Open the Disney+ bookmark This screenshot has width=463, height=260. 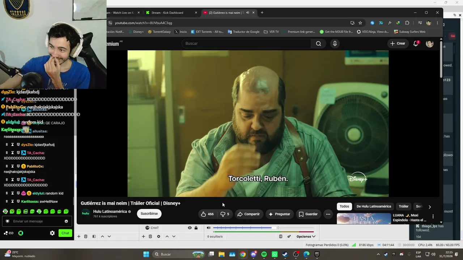point(135,32)
